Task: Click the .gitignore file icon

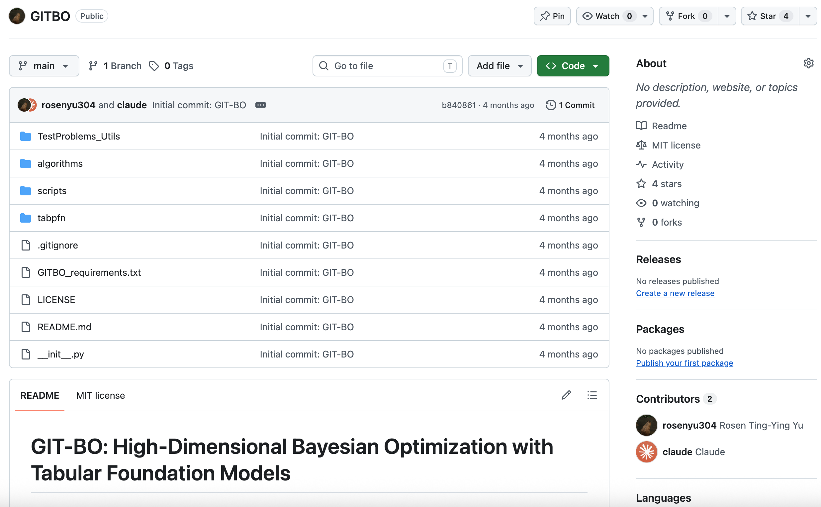Action: pos(26,245)
